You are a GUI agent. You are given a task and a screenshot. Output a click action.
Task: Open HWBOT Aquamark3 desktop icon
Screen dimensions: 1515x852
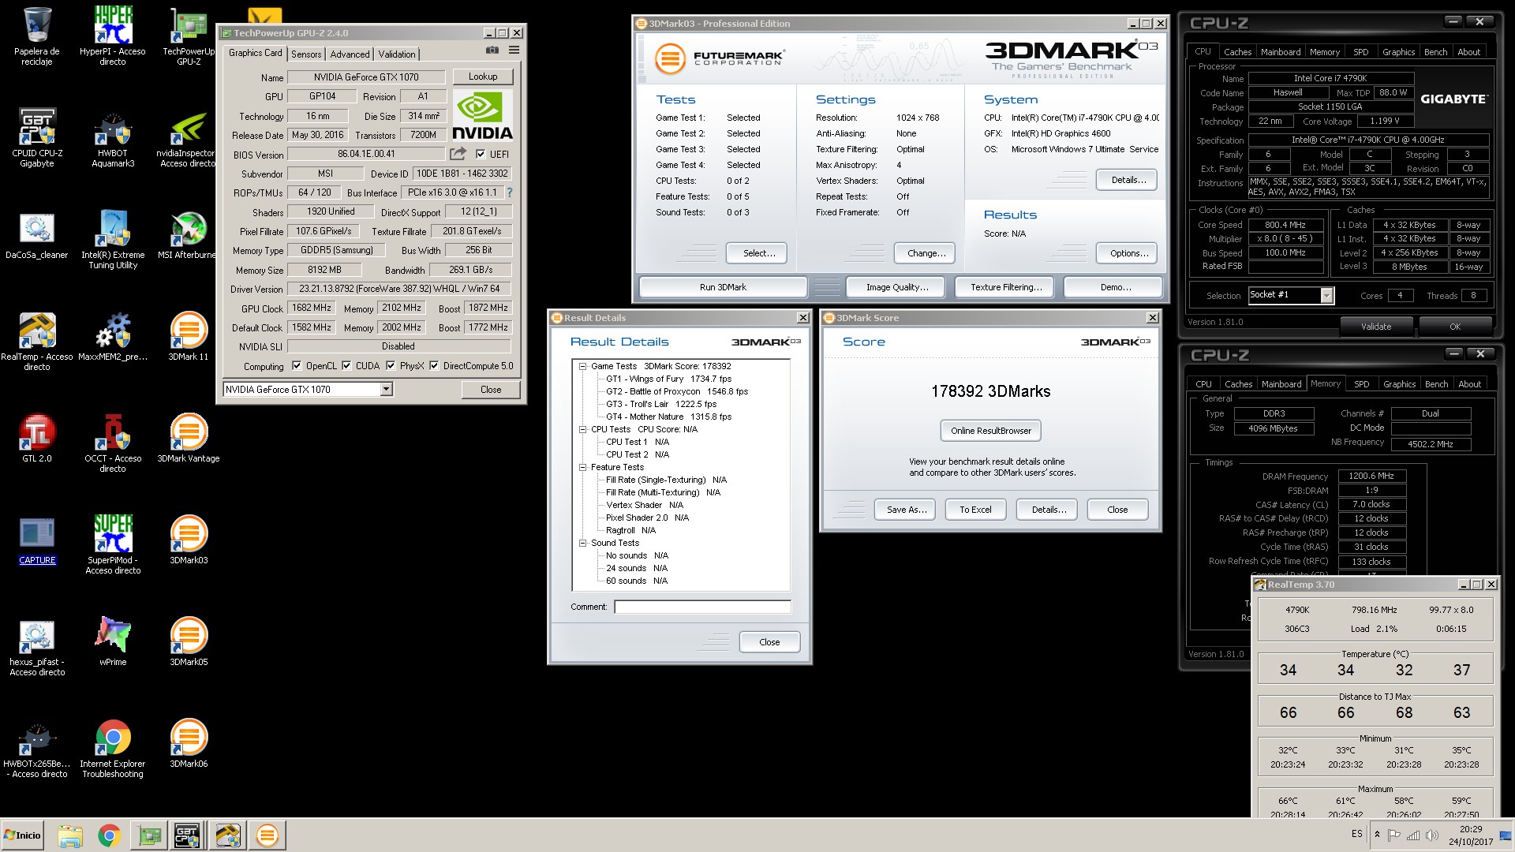[113, 137]
